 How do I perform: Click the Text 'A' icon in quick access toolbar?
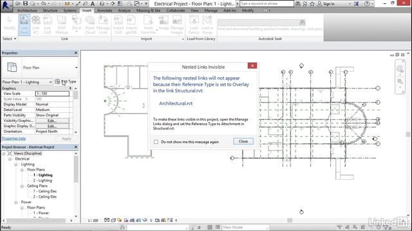click(93, 4)
